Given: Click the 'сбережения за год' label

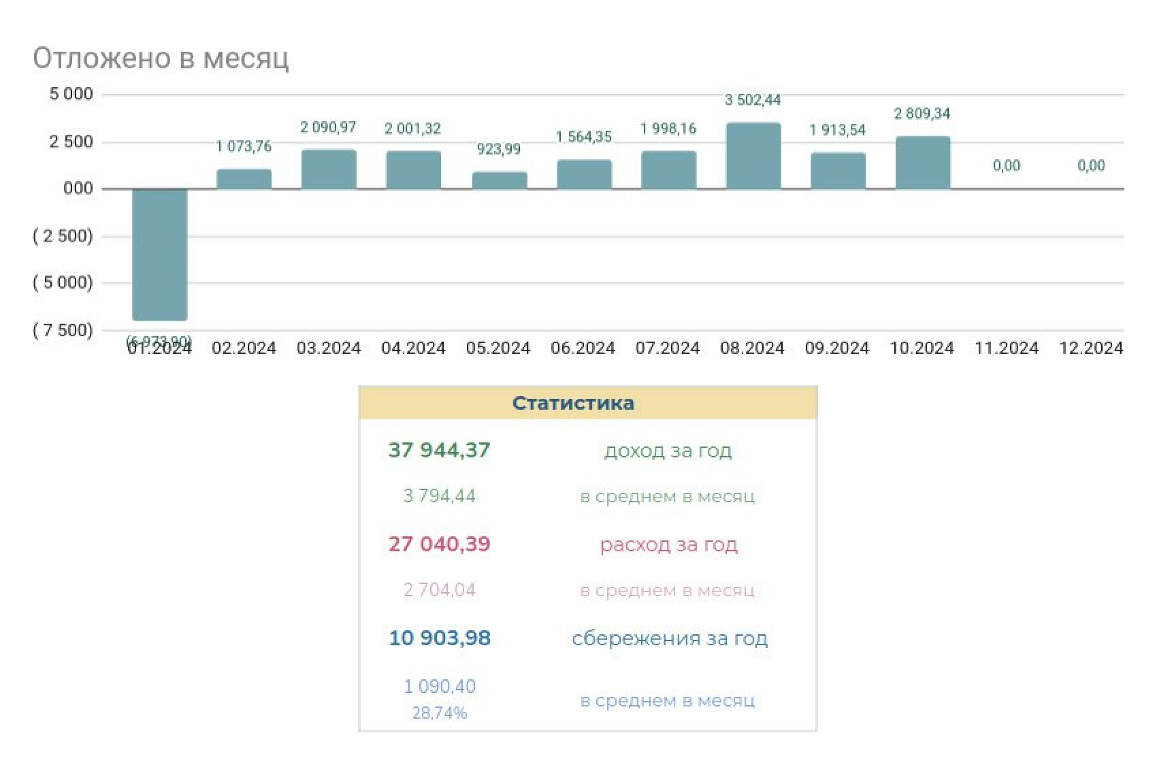Looking at the screenshot, I should point(670,639).
